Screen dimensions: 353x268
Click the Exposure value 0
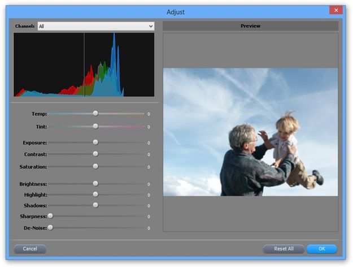[x=149, y=143]
